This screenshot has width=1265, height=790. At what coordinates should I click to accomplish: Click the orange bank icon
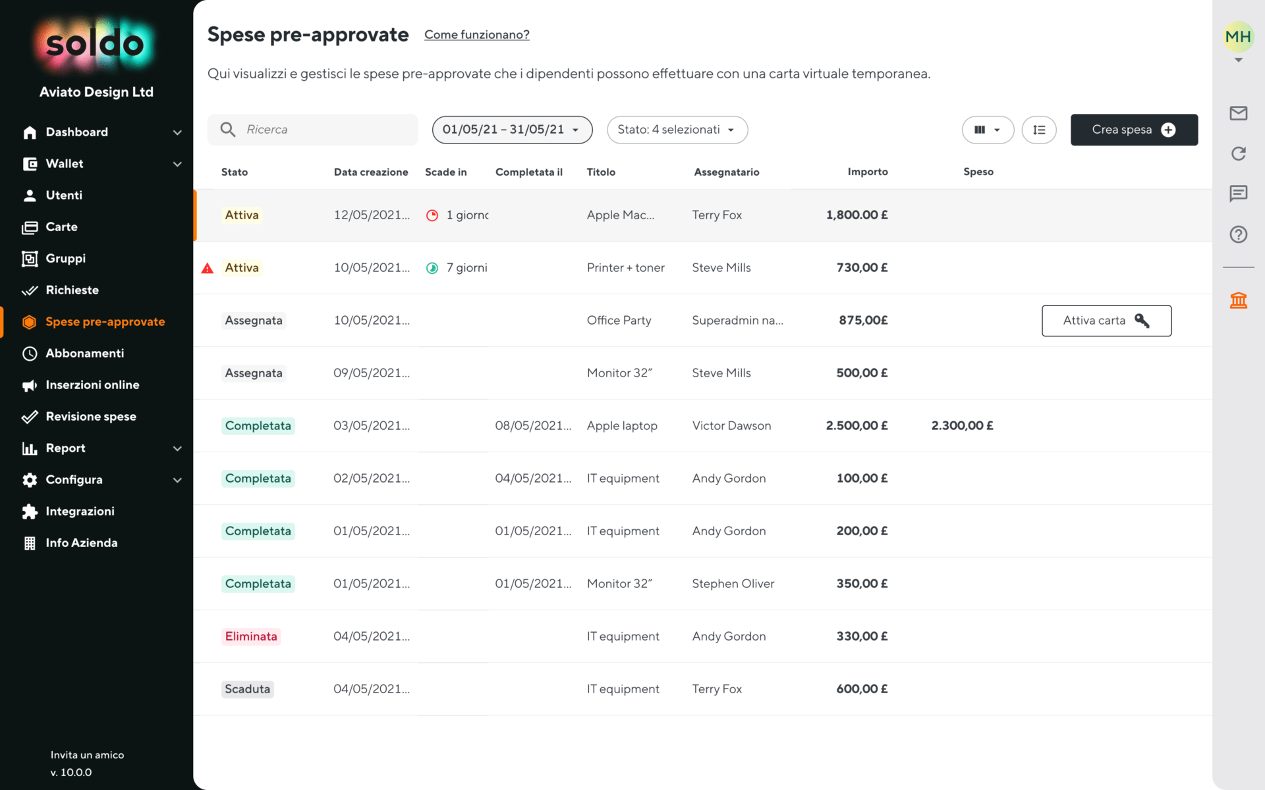(1238, 301)
